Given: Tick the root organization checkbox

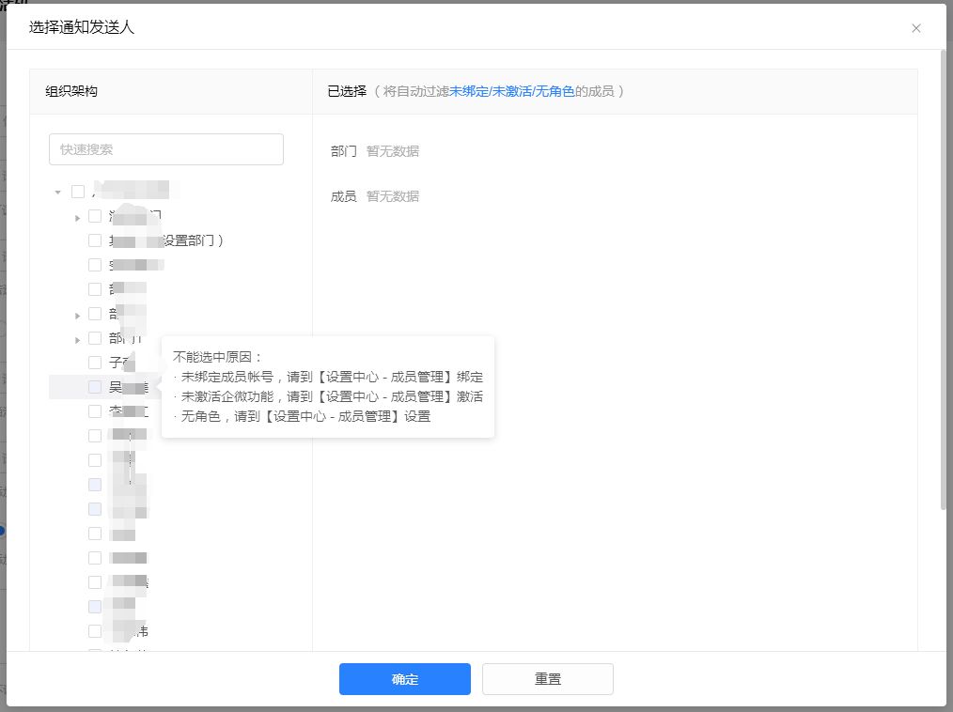Looking at the screenshot, I should tap(78, 192).
